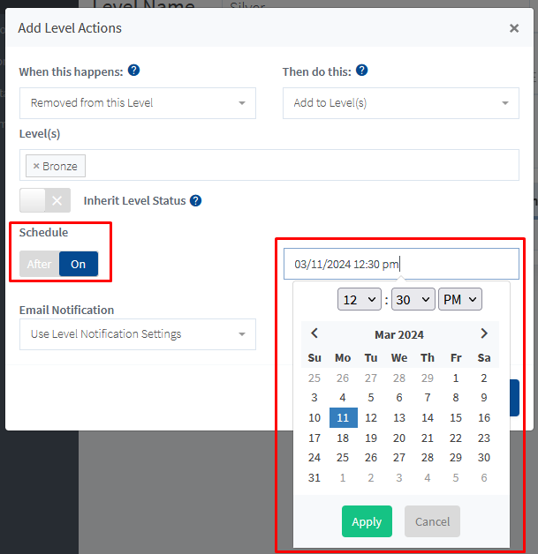Viewport: 538px width, 554px height.
Task: Click the Apply button in date picker
Action: coord(367,521)
